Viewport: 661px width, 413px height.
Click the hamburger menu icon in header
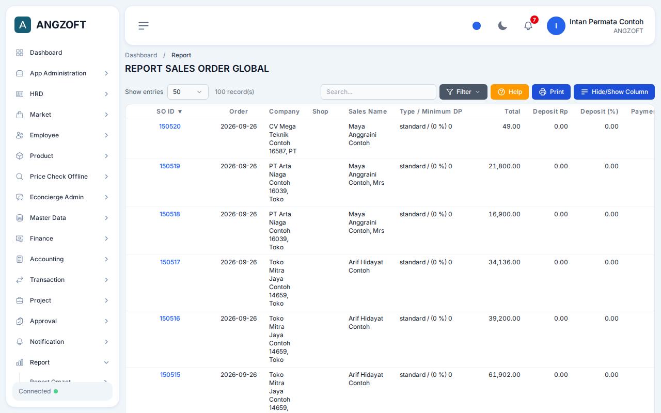[144, 26]
